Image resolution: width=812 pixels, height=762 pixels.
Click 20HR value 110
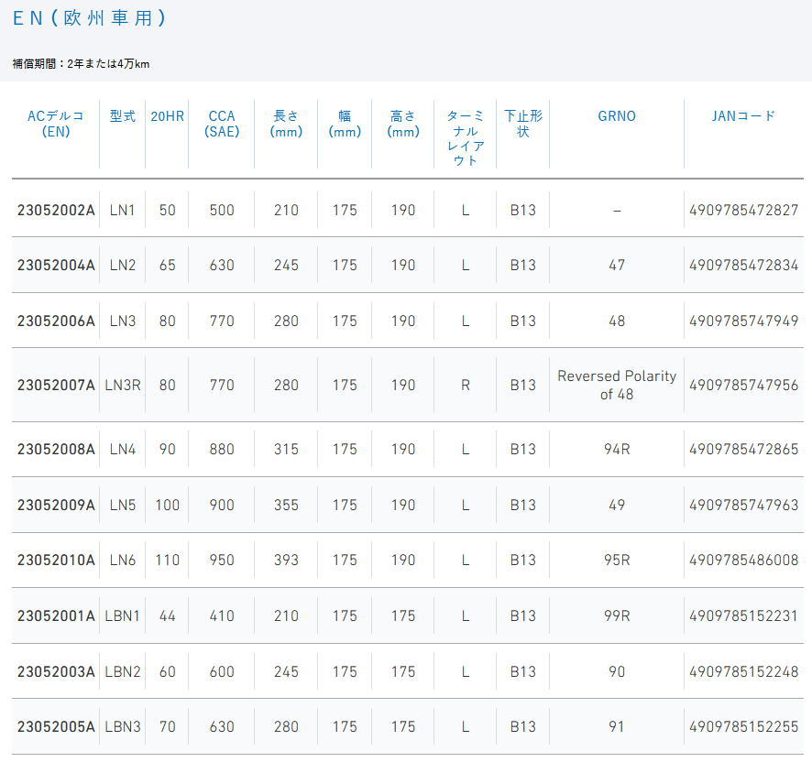click(x=167, y=561)
